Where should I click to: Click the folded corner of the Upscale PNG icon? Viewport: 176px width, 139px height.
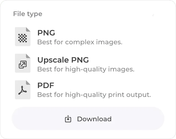pyautogui.click(x=28, y=56)
